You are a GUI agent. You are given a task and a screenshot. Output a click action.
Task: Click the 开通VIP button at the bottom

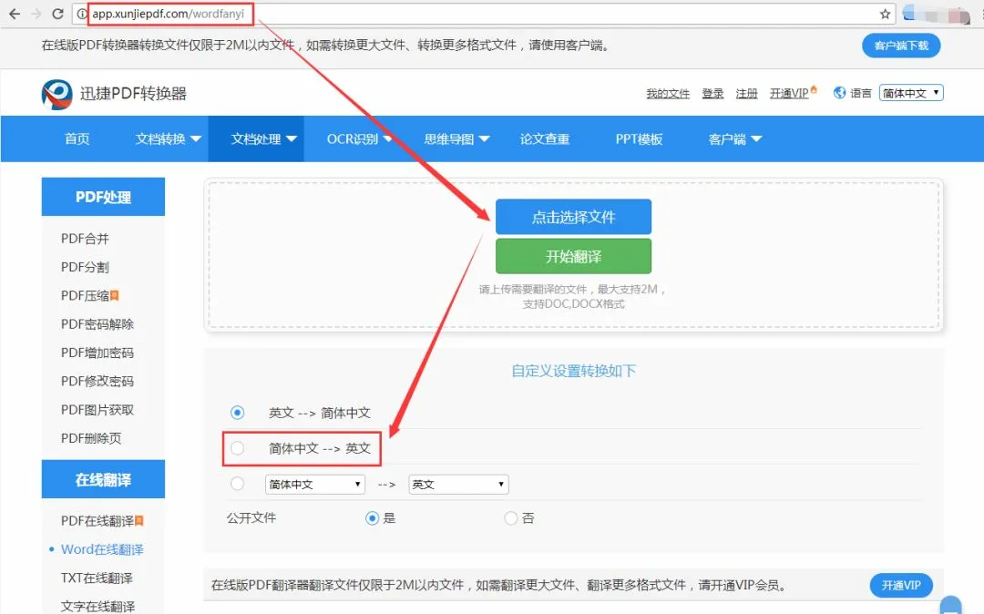901,585
